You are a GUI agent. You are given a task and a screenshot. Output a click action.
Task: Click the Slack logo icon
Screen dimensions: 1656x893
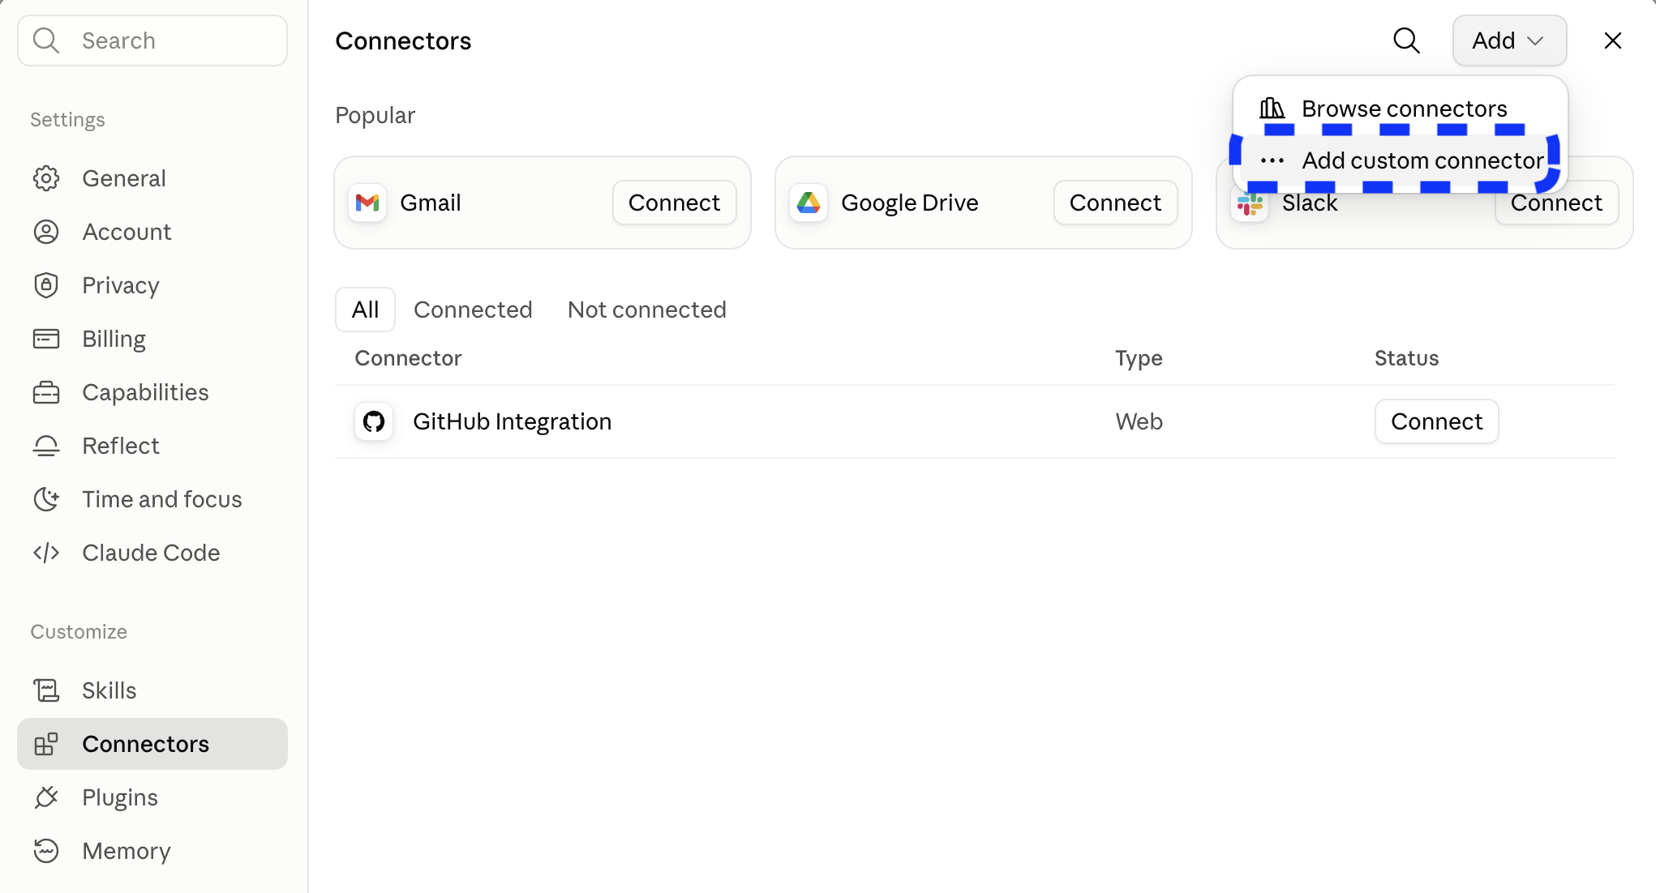pyautogui.click(x=1250, y=205)
